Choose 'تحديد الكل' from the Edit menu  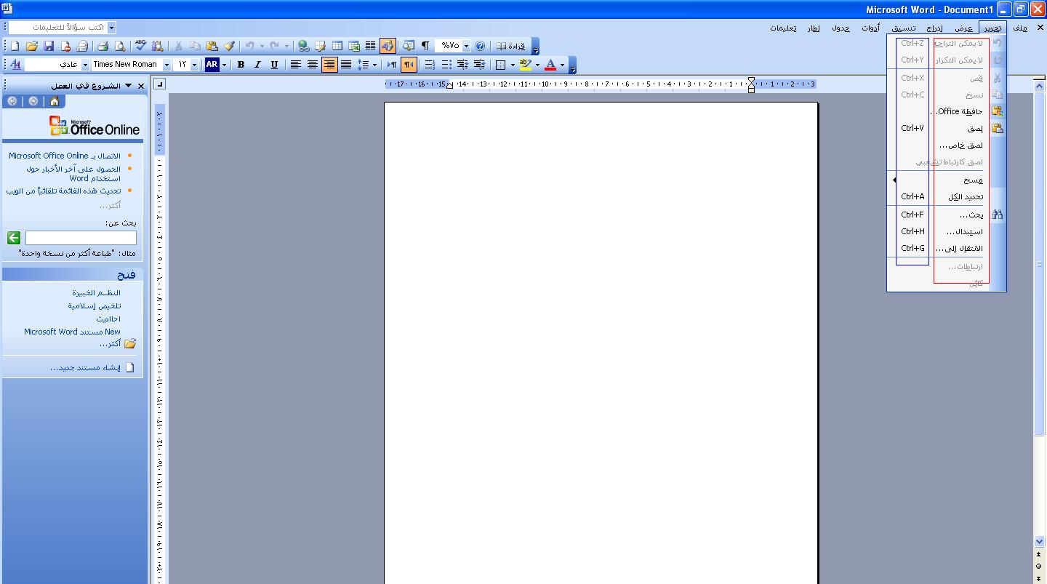pyautogui.click(x=965, y=197)
